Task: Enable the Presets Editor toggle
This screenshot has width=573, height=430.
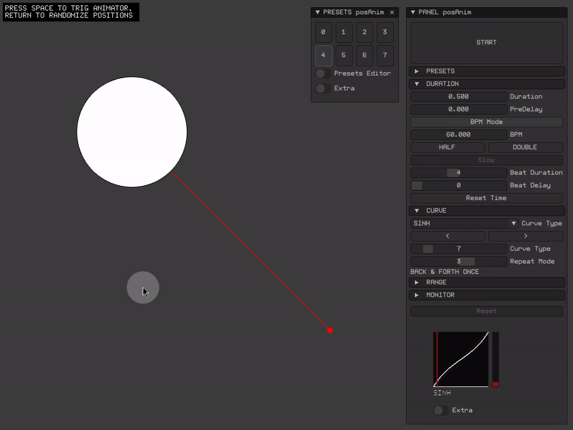Action: click(x=323, y=73)
